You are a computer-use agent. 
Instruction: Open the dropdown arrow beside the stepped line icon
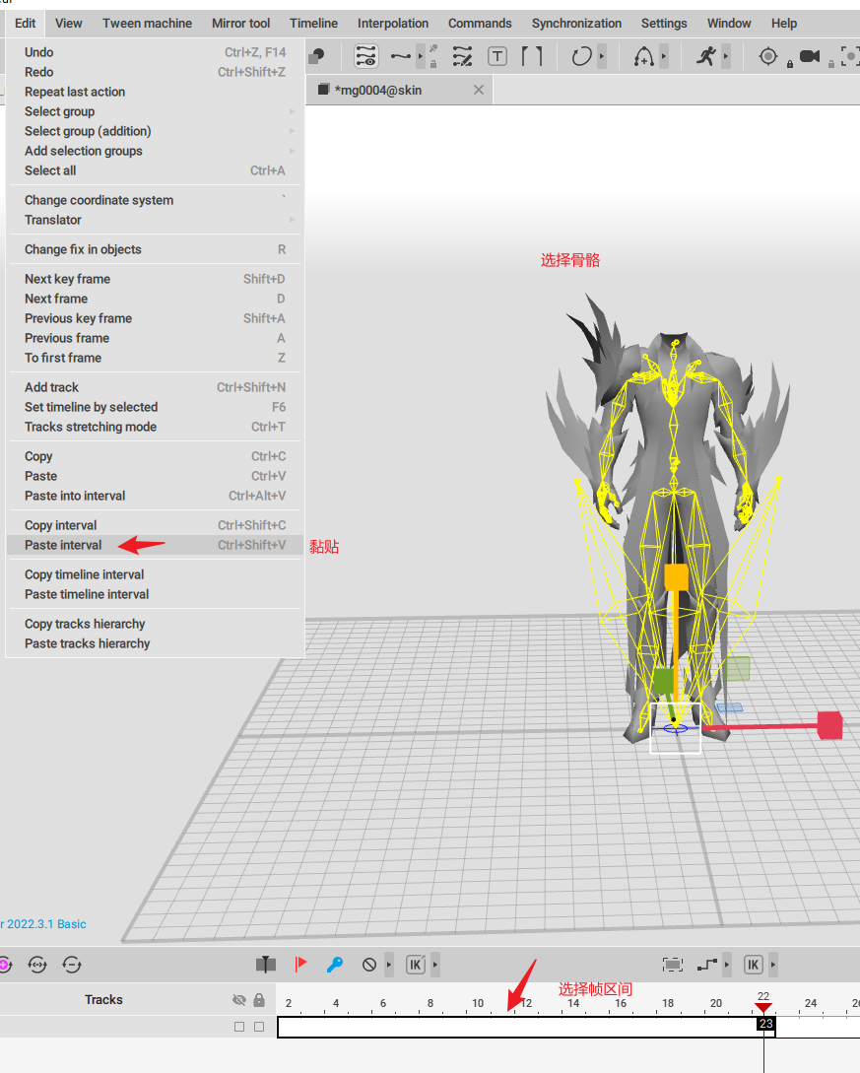[x=727, y=965]
